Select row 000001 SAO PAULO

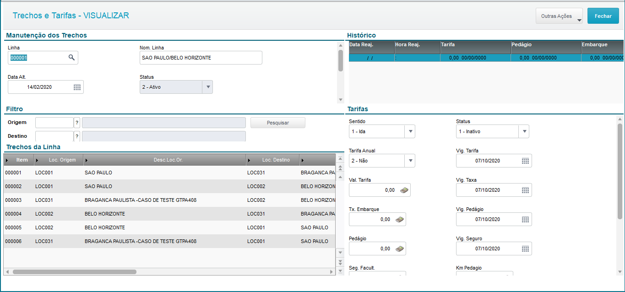(x=169, y=173)
